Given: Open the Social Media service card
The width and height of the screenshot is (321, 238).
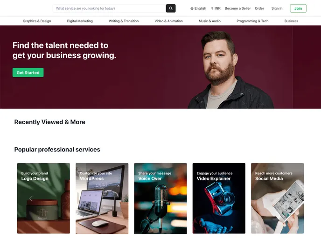Looking at the screenshot, I should pyautogui.click(x=278, y=198).
